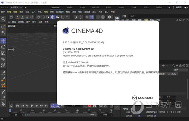Activate the Scale tool

pyautogui.click(x=3, y=53)
